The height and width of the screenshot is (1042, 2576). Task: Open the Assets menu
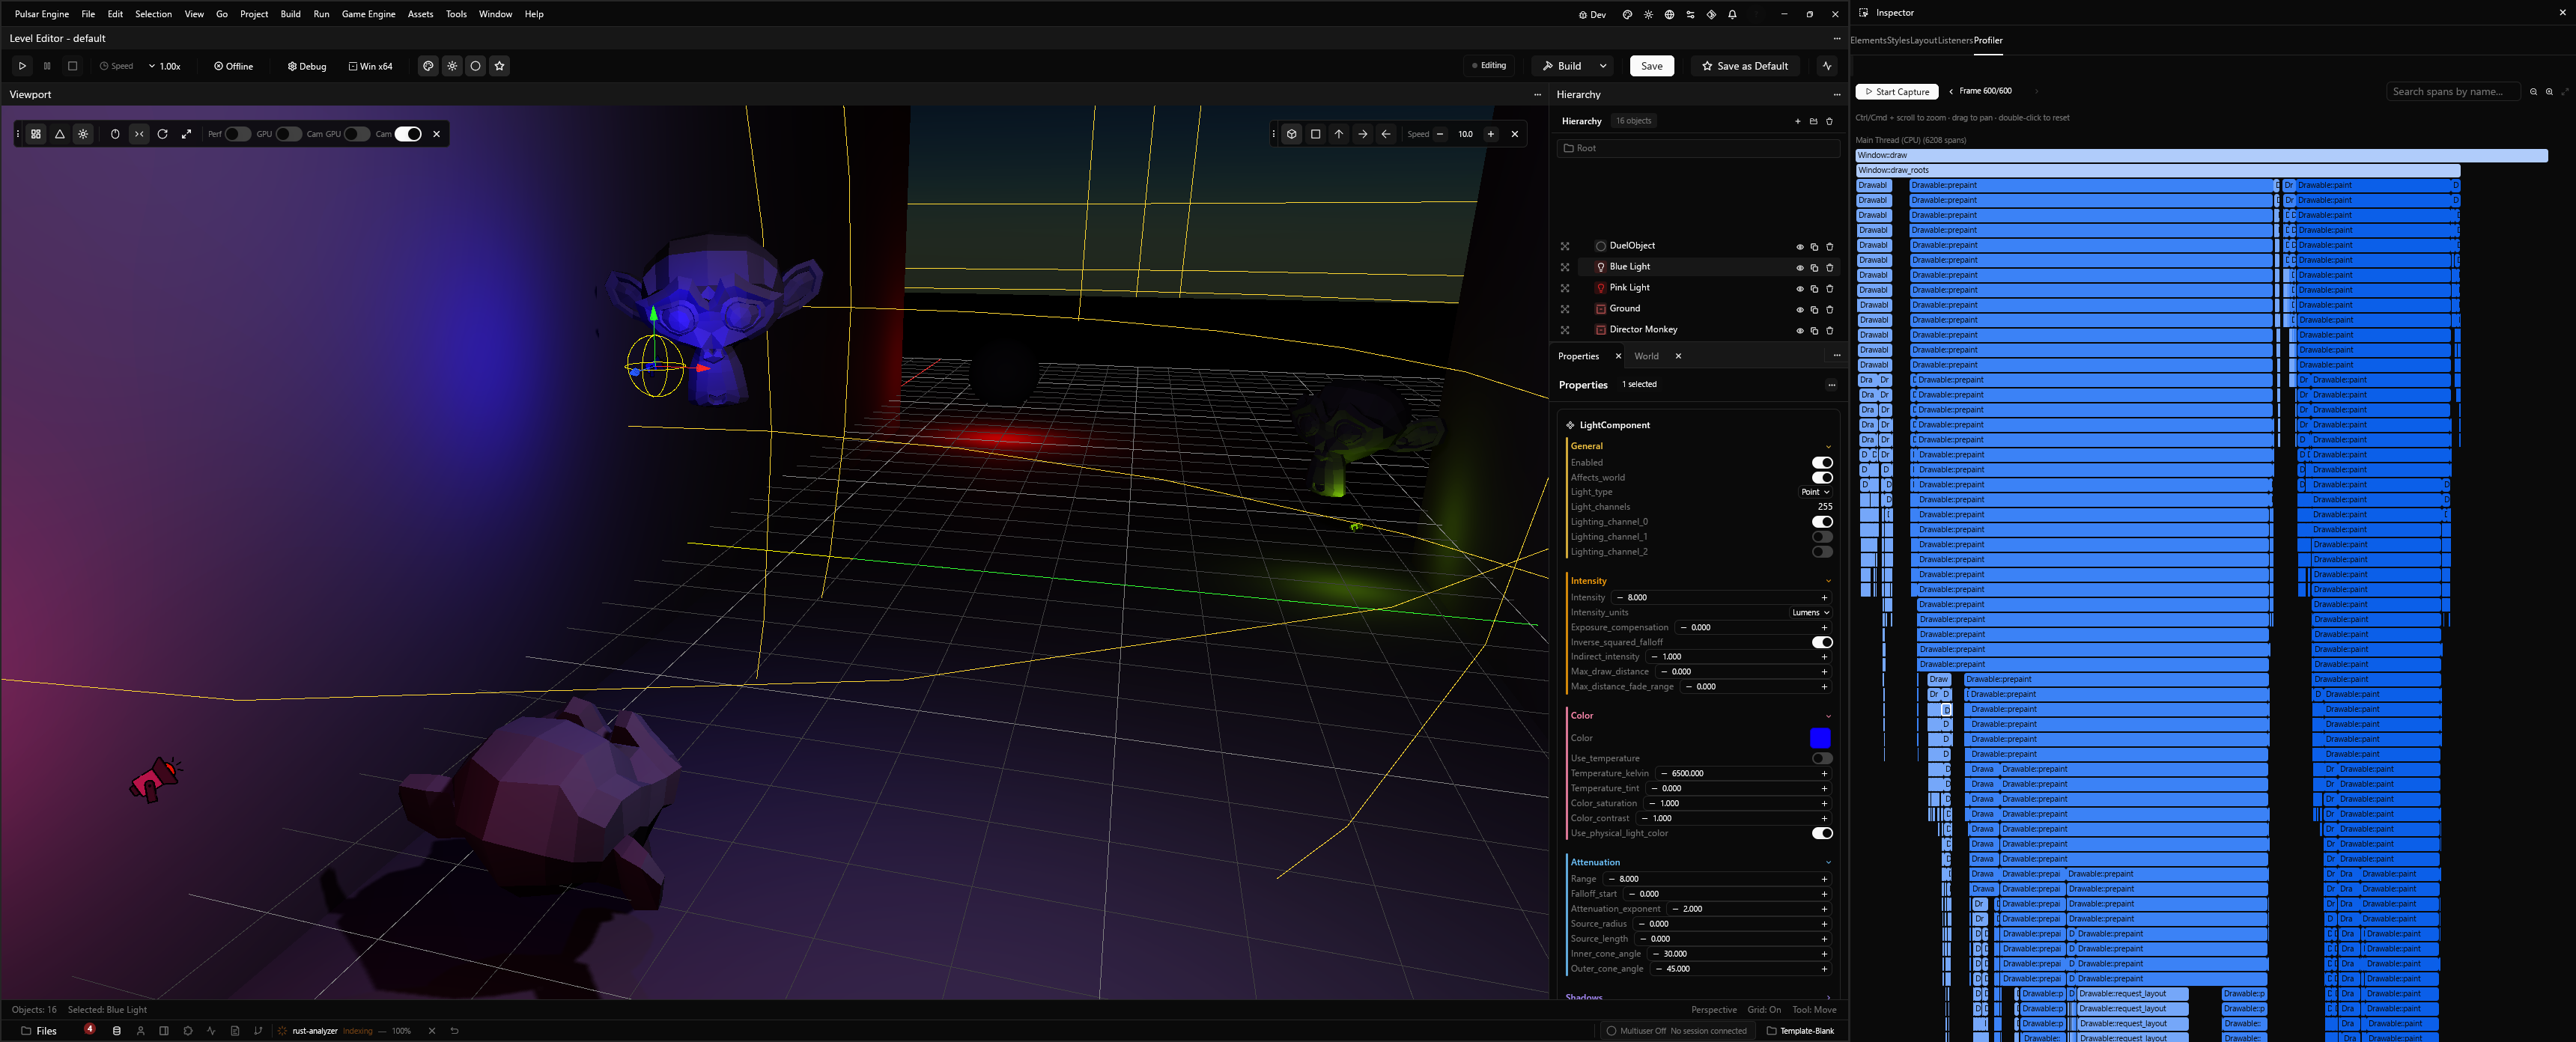point(420,14)
